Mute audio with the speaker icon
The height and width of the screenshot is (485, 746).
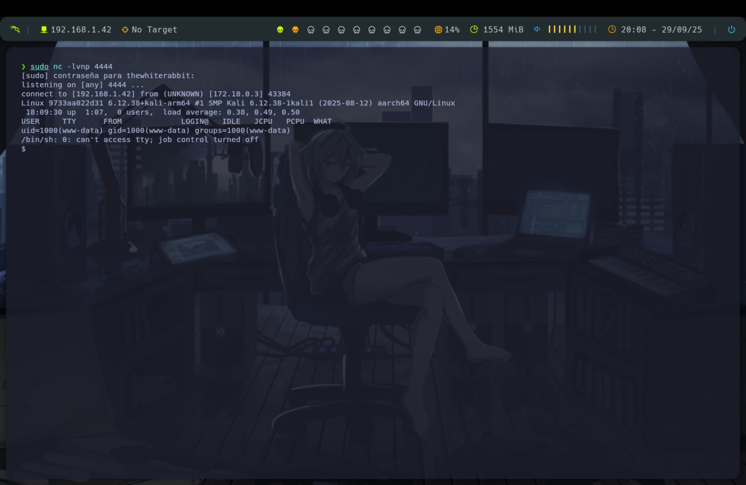point(537,29)
